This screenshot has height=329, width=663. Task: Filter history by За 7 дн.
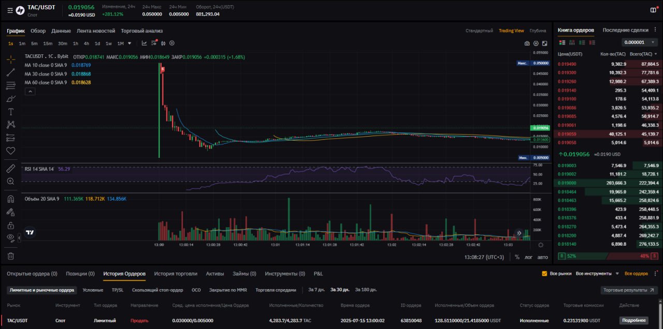pyautogui.click(x=316, y=290)
